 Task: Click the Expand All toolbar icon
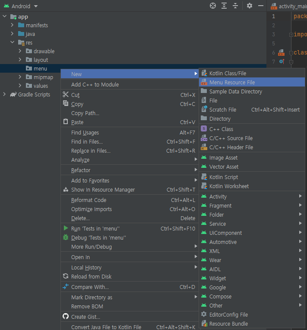[x=224, y=6]
